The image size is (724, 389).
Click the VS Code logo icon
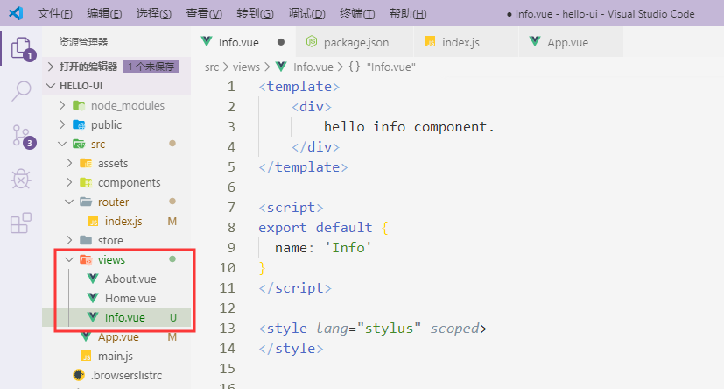(x=16, y=13)
